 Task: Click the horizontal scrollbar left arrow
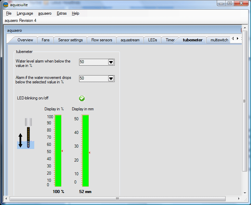(x=6, y=199)
